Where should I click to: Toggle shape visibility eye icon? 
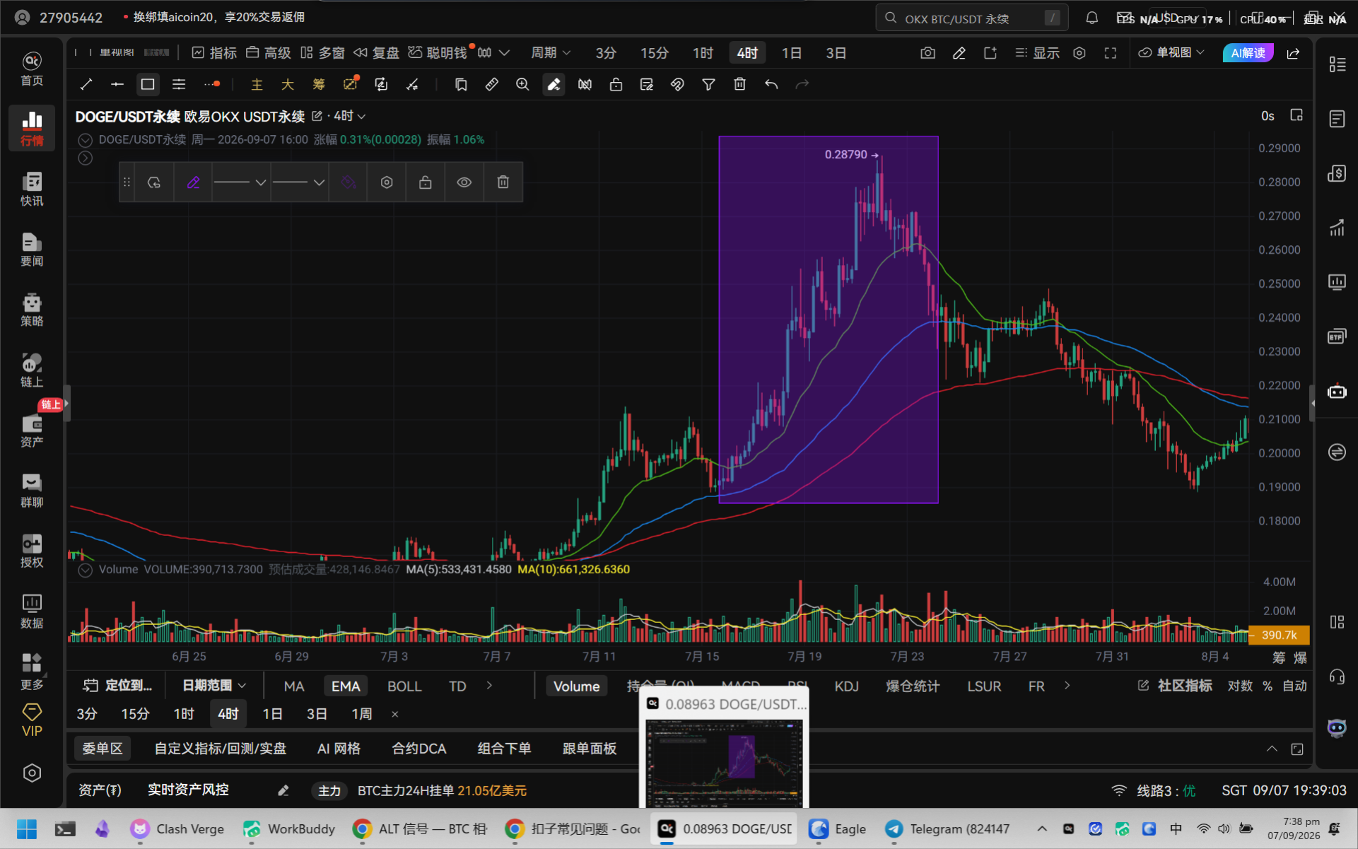[464, 182]
